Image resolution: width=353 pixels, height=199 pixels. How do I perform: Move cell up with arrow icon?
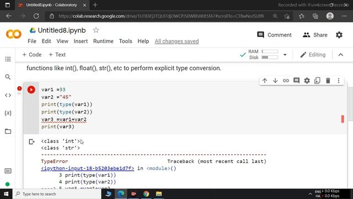(265, 81)
